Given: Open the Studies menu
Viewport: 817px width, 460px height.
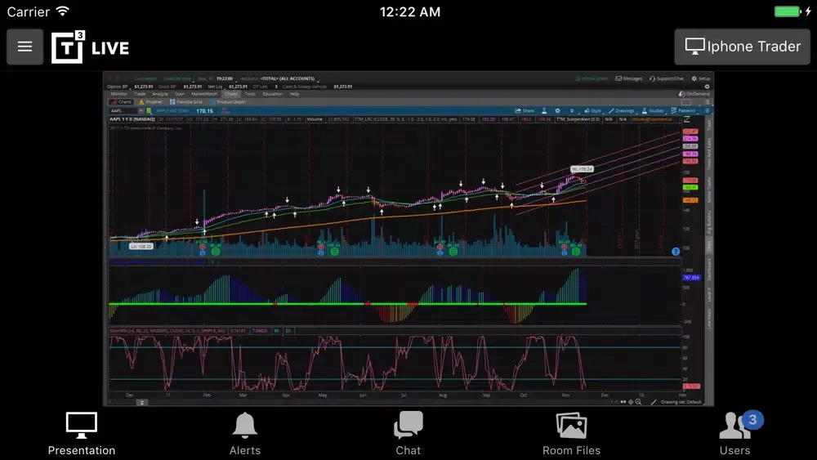Looking at the screenshot, I should (x=652, y=111).
